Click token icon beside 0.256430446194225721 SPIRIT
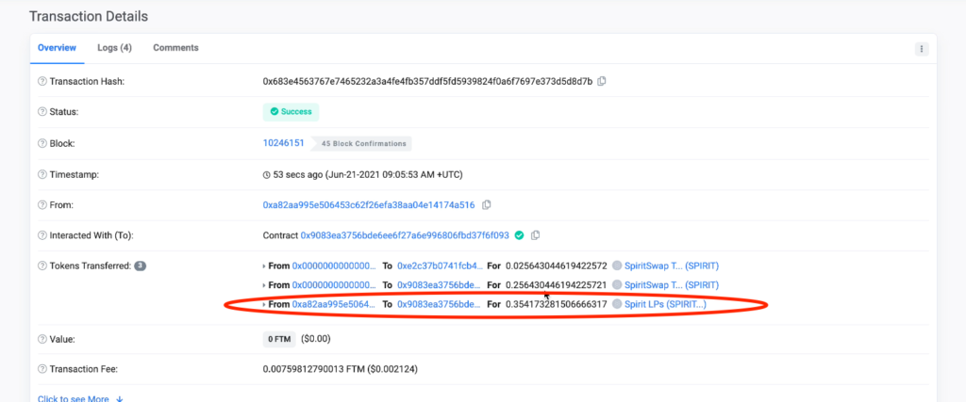 coord(617,285)
